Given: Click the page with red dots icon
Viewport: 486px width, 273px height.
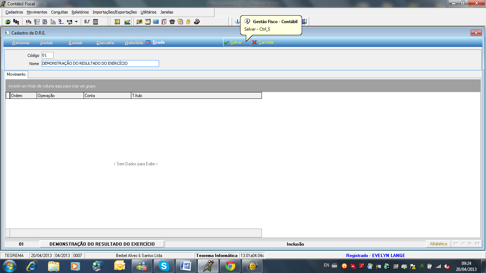Looking at the screenshot, I should coord(61,22).
